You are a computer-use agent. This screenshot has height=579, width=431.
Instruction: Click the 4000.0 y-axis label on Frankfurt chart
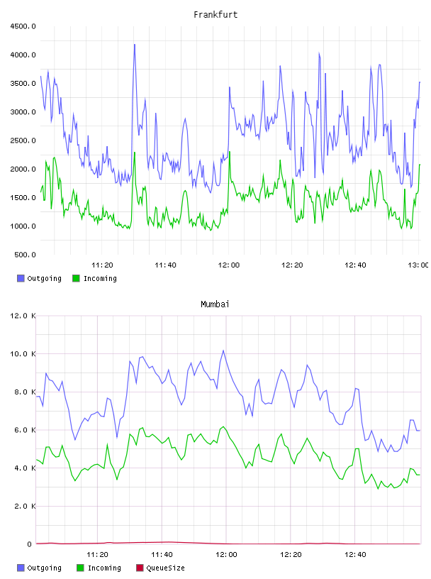click(23, 55)
